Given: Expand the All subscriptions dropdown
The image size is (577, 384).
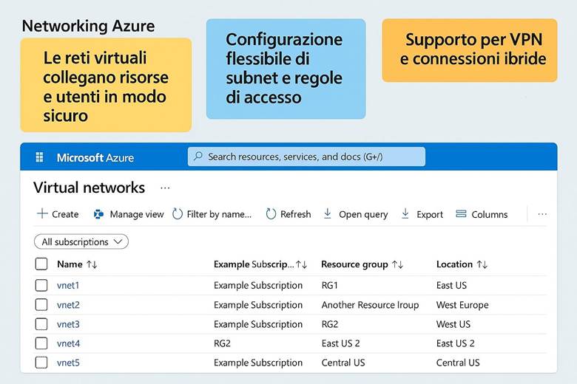Looking at the screenshot, I should [81, 241].
